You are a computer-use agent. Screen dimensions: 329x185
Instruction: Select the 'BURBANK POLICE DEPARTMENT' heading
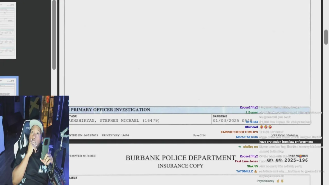180,158
